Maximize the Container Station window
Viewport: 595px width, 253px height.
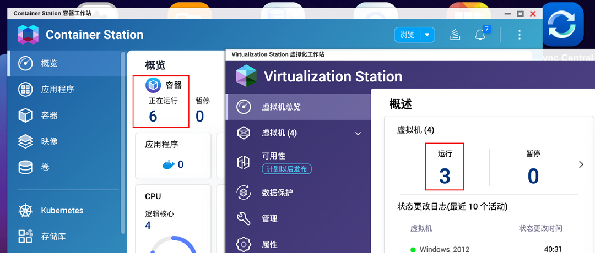point(520,14)
